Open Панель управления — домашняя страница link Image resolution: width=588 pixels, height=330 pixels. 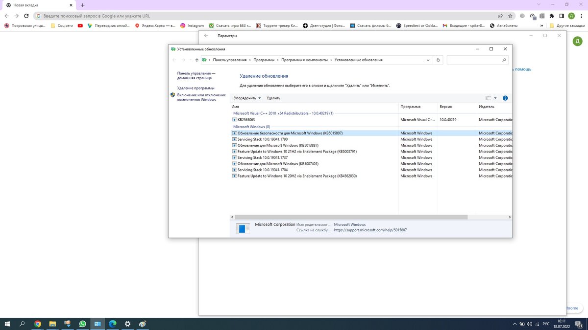tap(196, 75)
